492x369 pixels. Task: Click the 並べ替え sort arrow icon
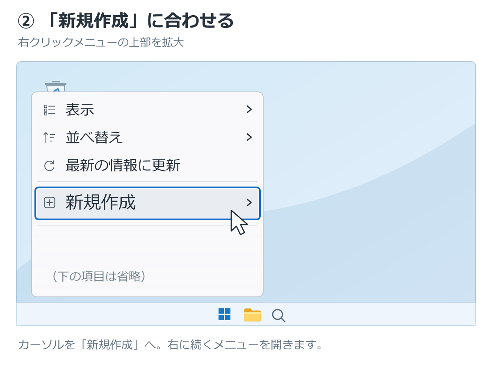[49, 138]
